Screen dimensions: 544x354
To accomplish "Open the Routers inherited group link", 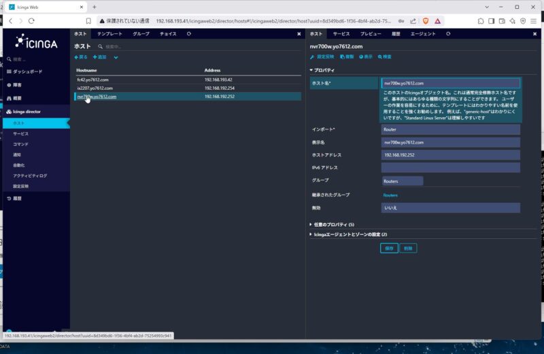I will tap(390, 195).
